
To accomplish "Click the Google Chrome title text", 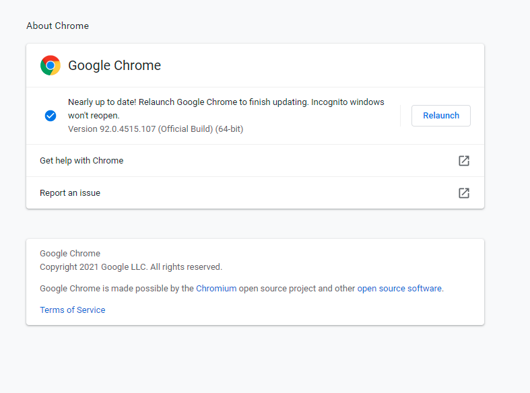I will 114,65.
